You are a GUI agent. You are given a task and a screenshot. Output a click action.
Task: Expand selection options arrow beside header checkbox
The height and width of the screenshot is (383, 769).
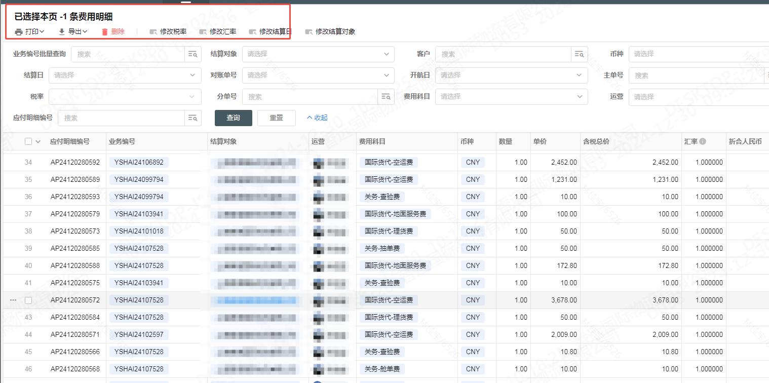point(38,142)
